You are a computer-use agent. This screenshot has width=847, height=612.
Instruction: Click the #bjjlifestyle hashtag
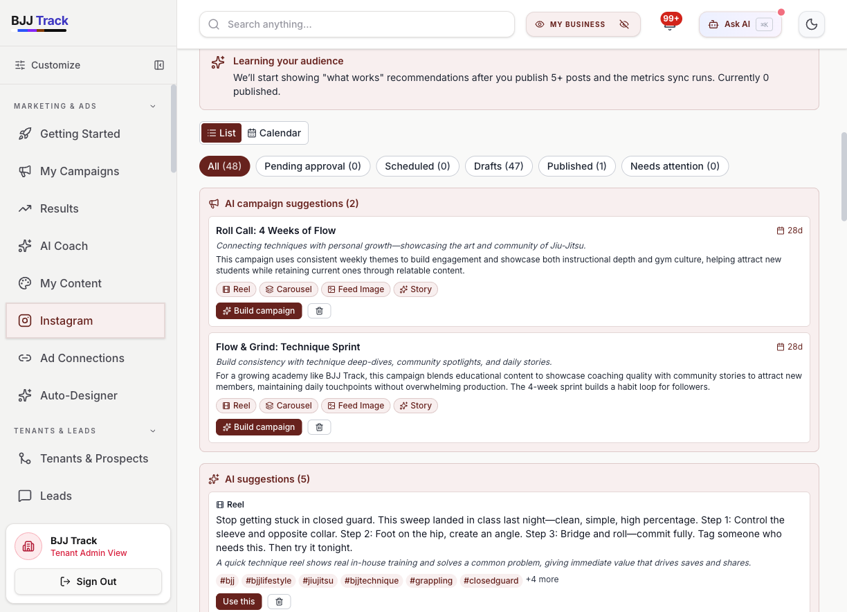coord(268,581)
